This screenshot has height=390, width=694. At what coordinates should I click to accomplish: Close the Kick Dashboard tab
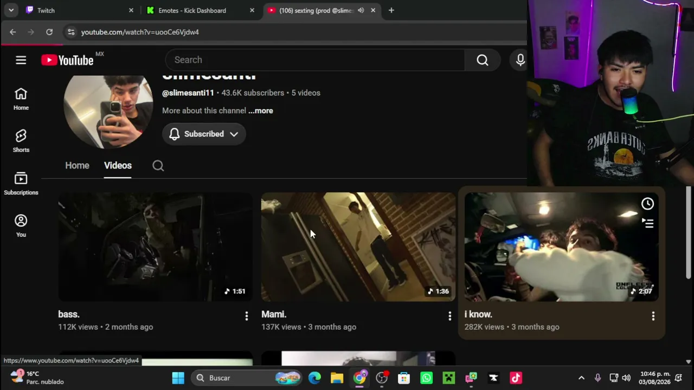click(x=252, y=10)
